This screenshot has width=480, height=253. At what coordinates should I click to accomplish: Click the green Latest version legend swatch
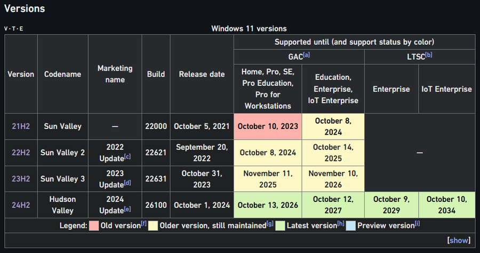click(x=280, y=226)
